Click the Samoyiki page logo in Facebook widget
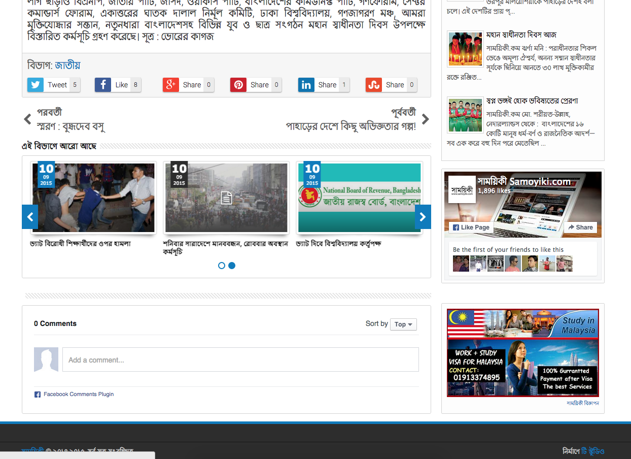 click(x=462, y=189)
